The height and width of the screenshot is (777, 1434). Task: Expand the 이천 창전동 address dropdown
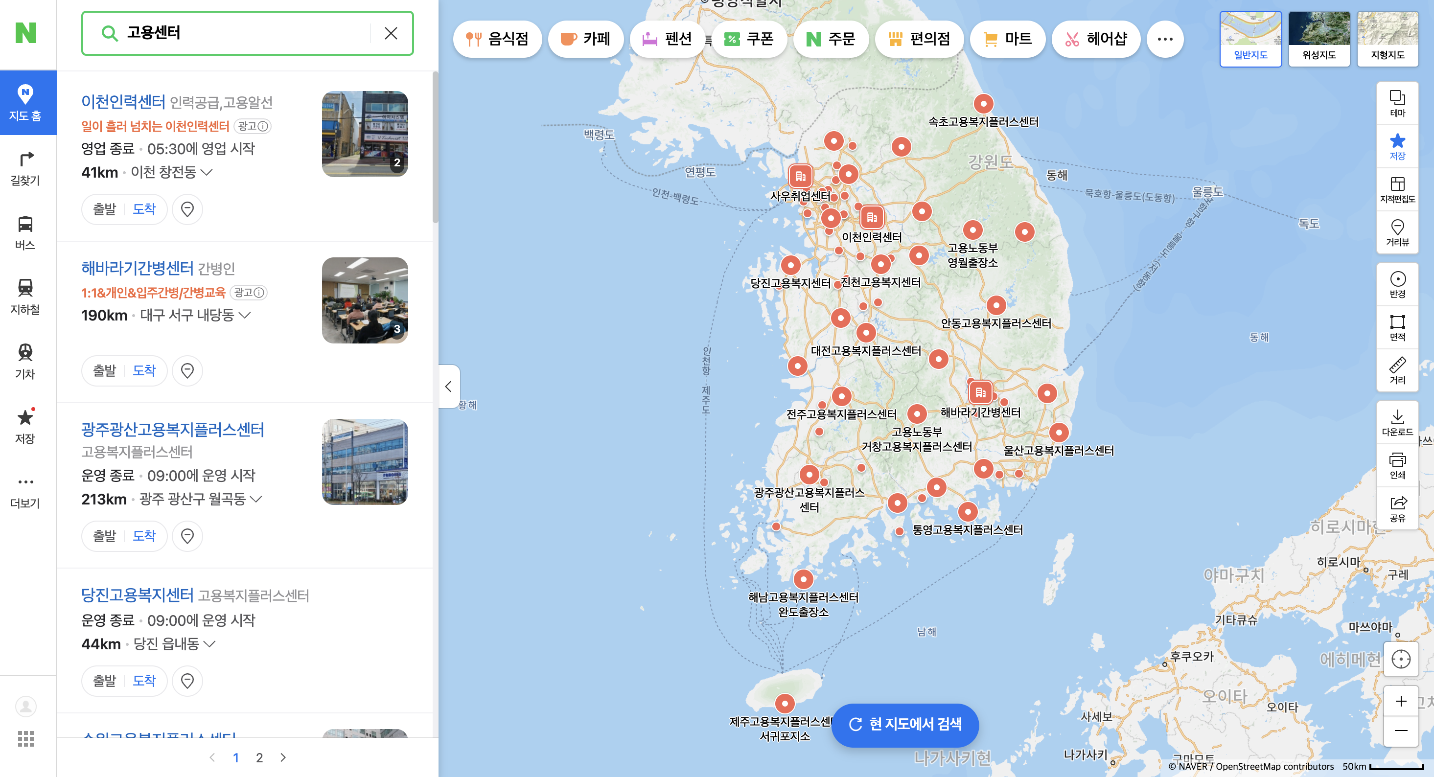pyautogui.click(x=207, y=173)
